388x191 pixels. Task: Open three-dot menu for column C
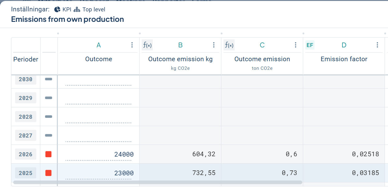(295, 45)
